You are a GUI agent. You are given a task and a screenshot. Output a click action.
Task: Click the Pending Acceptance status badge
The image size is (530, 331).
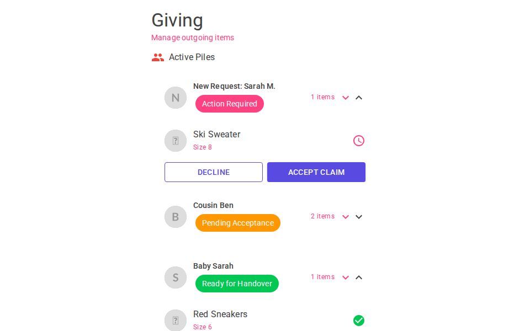238,223
